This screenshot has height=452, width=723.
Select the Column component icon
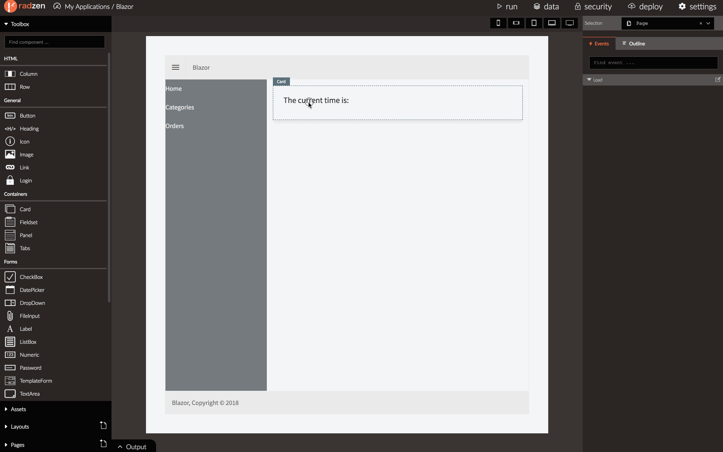10,74
